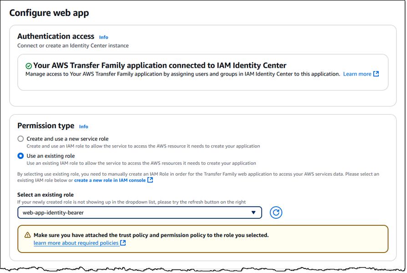Open the existing role dropdown
The image size is (407, 273).
pyautogui.click(x=140, y=212)
